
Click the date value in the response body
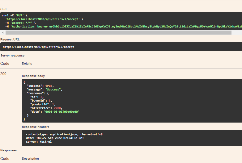(x=62, y=112)
